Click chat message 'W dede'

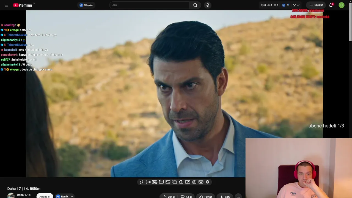pos(27,65)
